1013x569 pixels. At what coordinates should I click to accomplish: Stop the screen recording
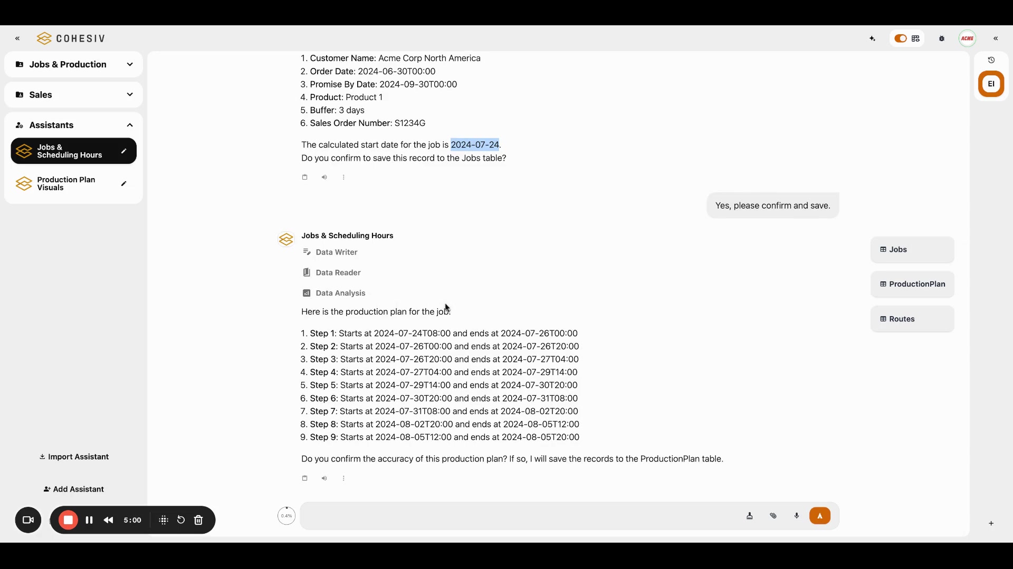68,521
